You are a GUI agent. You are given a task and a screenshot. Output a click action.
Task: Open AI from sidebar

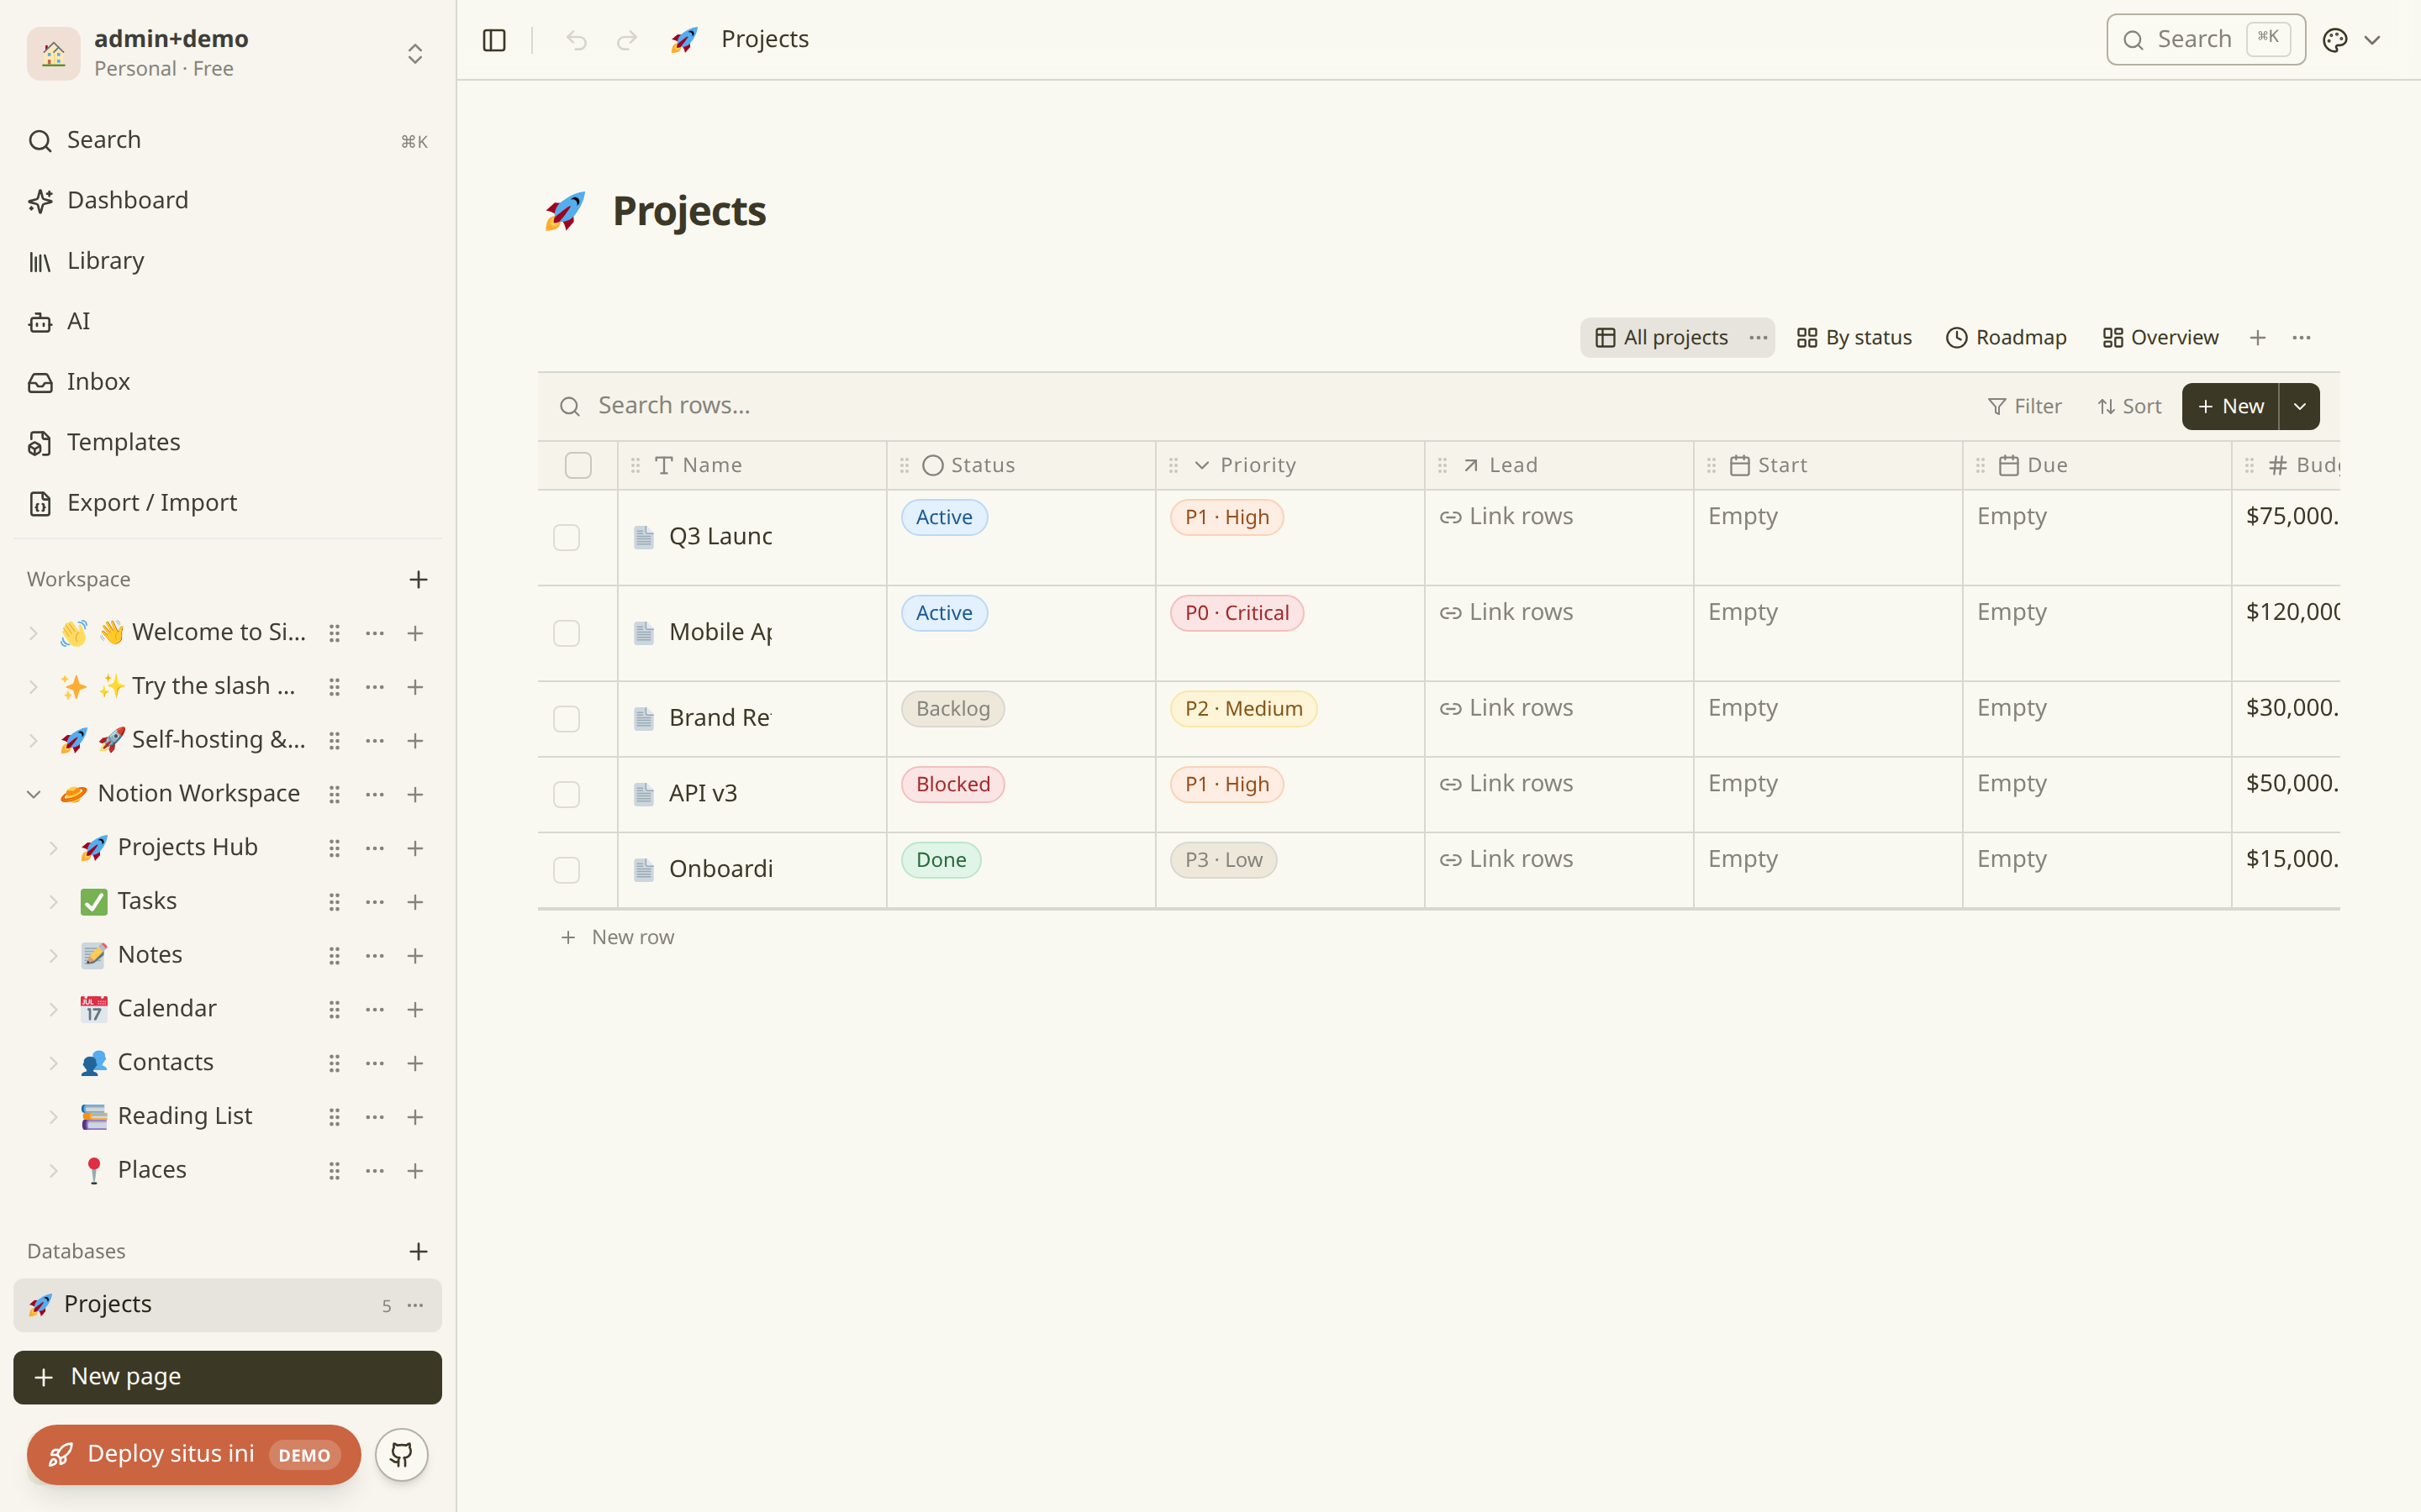227,322
